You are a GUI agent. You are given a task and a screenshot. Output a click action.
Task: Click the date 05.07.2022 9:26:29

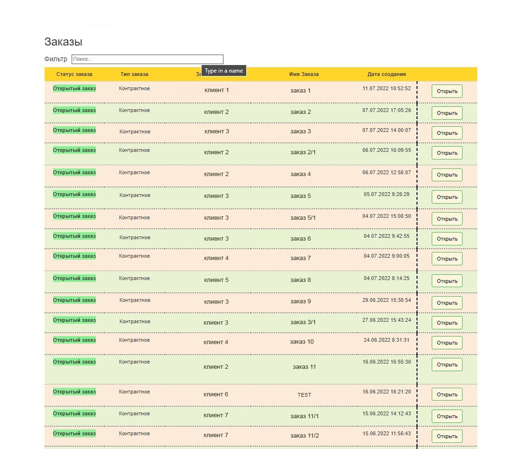[x=386, y=194]
